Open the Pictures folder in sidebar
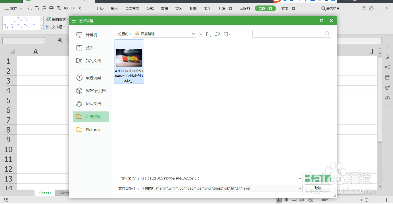This screenshot has width=393, height=204. [x=93, y=130]
